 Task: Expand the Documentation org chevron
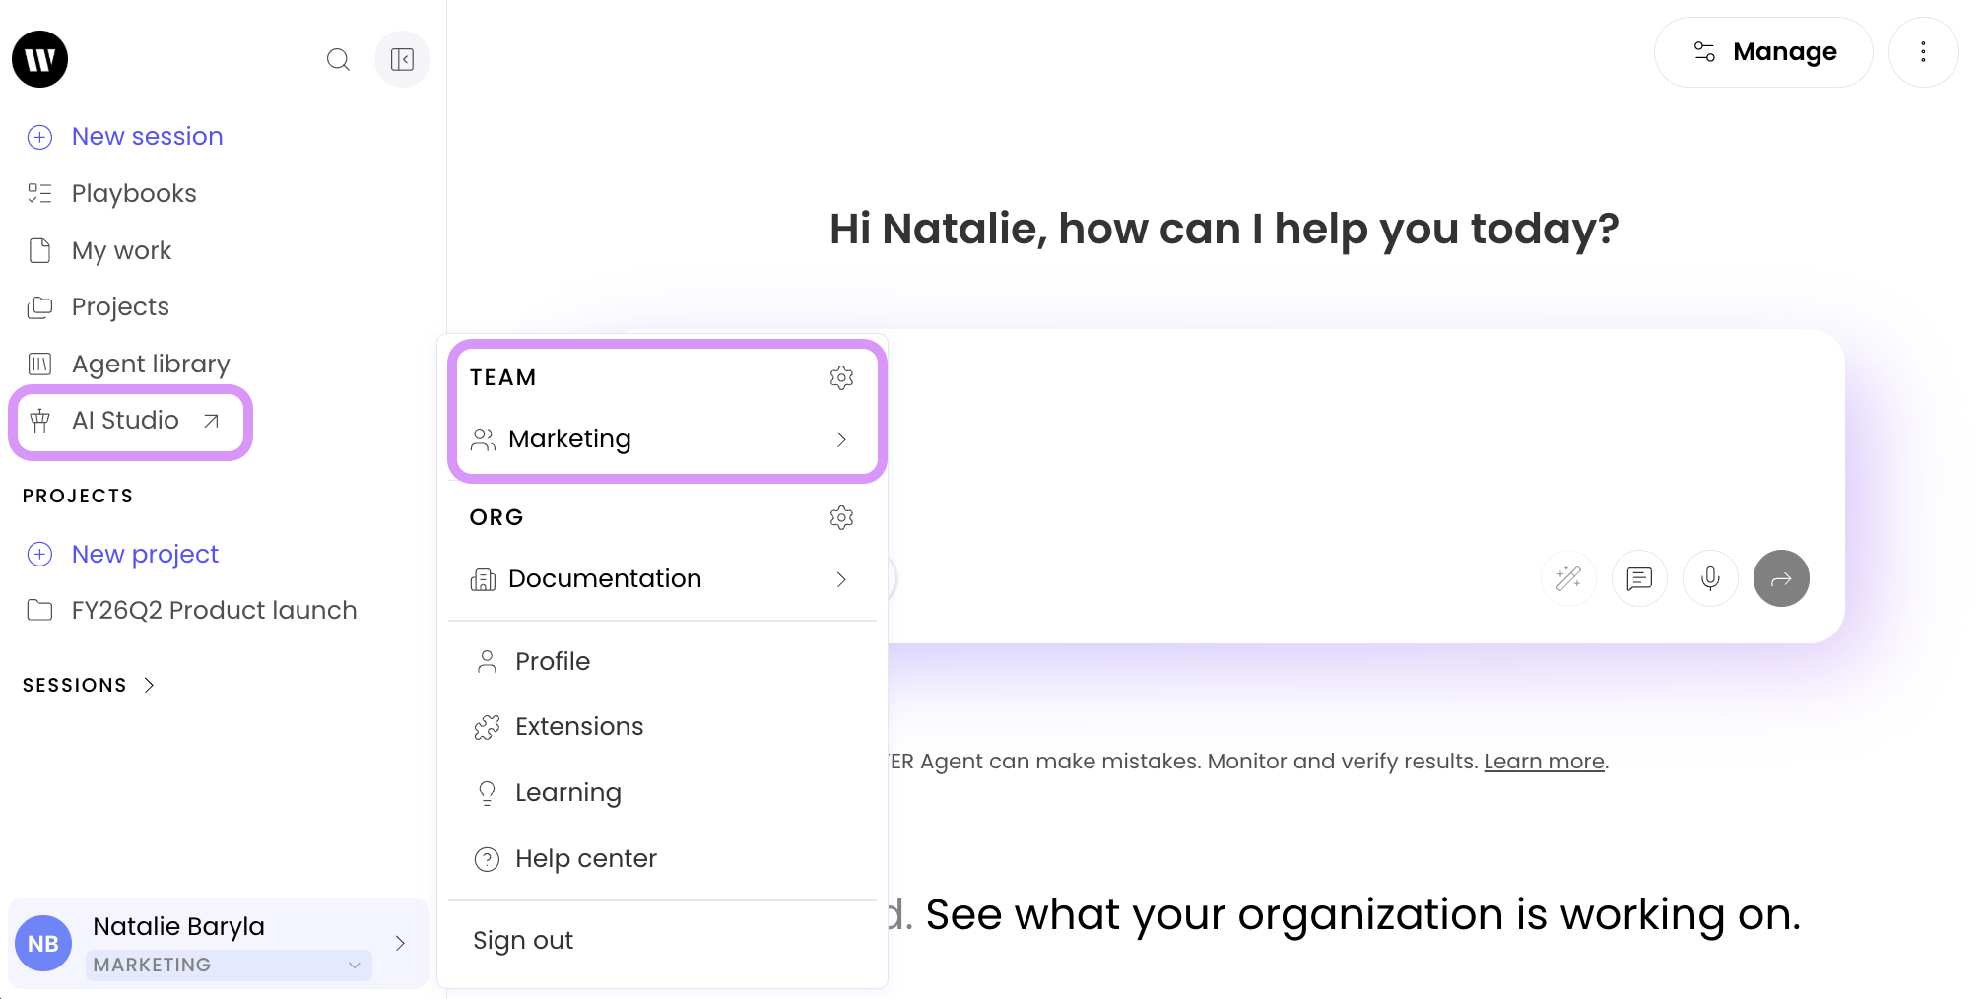coord(841,579)
